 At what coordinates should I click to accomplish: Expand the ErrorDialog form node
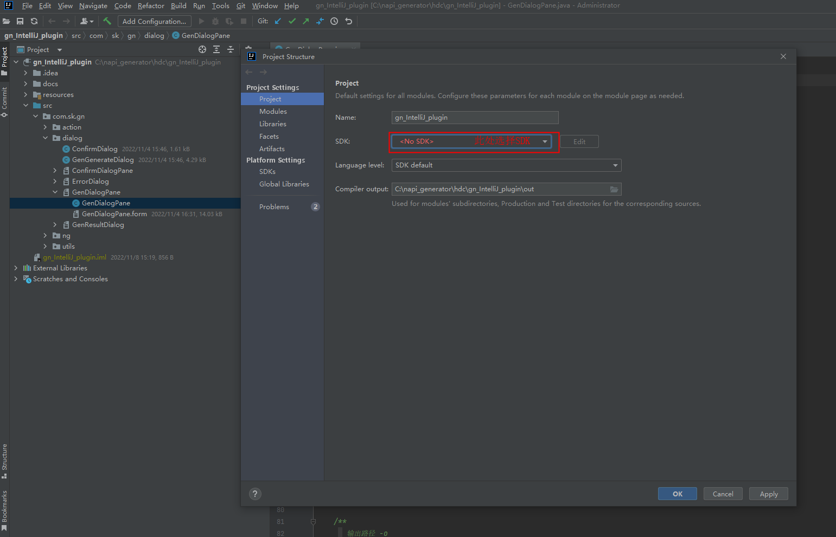pos(55,181)
